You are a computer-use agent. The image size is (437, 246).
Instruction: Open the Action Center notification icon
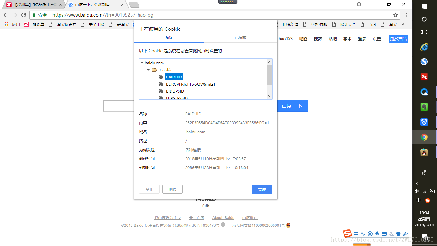(425, 237)
